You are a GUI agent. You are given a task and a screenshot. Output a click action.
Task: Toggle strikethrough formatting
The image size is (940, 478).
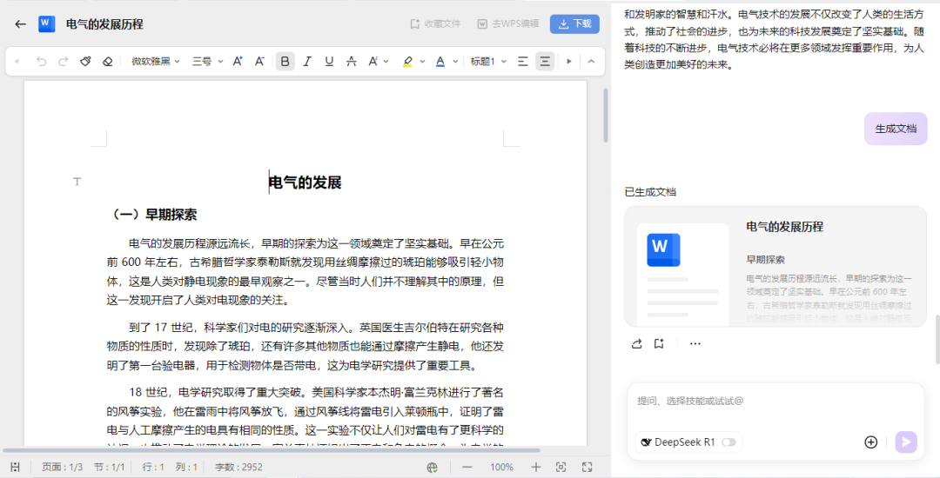[x=352, y=61]
